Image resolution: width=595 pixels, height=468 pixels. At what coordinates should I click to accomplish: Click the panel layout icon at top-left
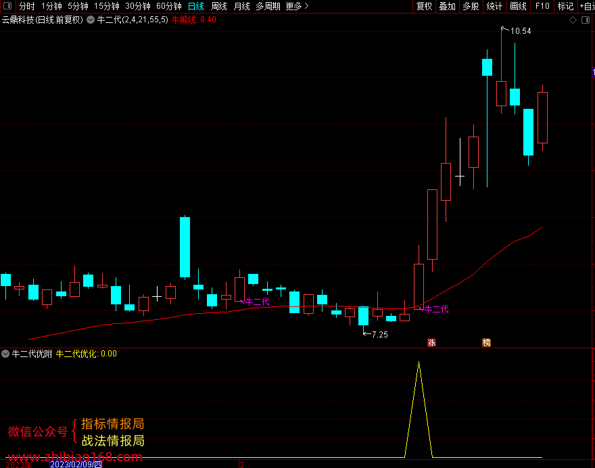pos(7,6)
